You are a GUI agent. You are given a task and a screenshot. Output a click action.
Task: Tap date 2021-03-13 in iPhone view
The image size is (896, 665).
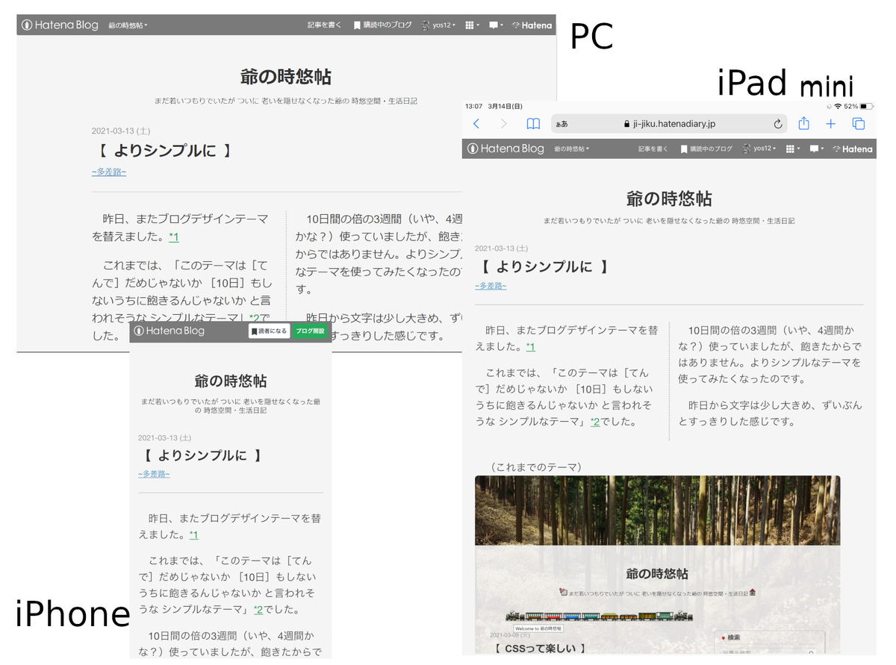pos(164,437)
